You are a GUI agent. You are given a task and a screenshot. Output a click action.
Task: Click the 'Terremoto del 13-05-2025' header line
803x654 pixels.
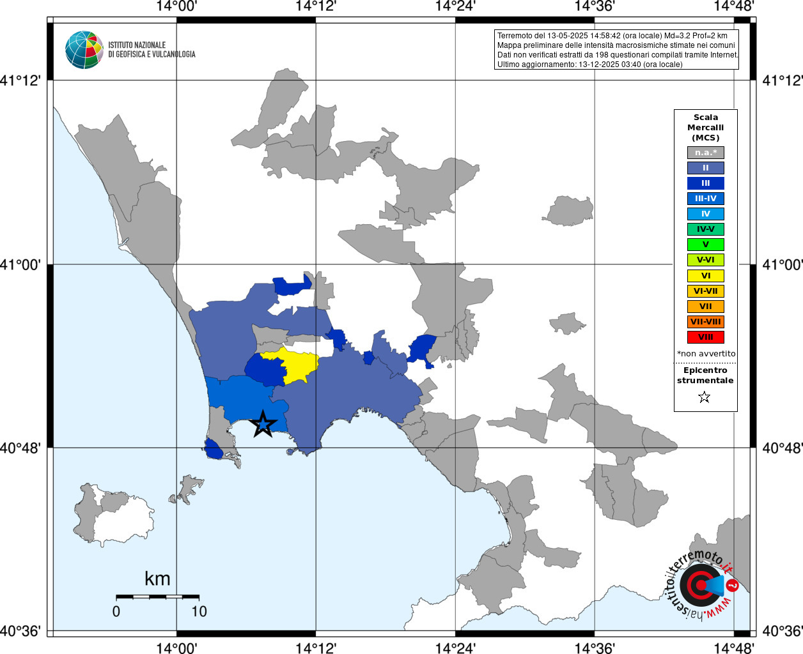click(x=612, y=36)
